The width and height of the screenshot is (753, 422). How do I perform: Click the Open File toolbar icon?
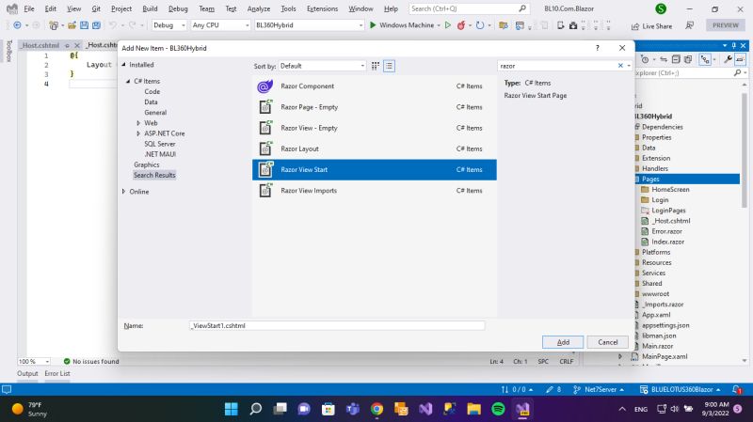(72, 25)
